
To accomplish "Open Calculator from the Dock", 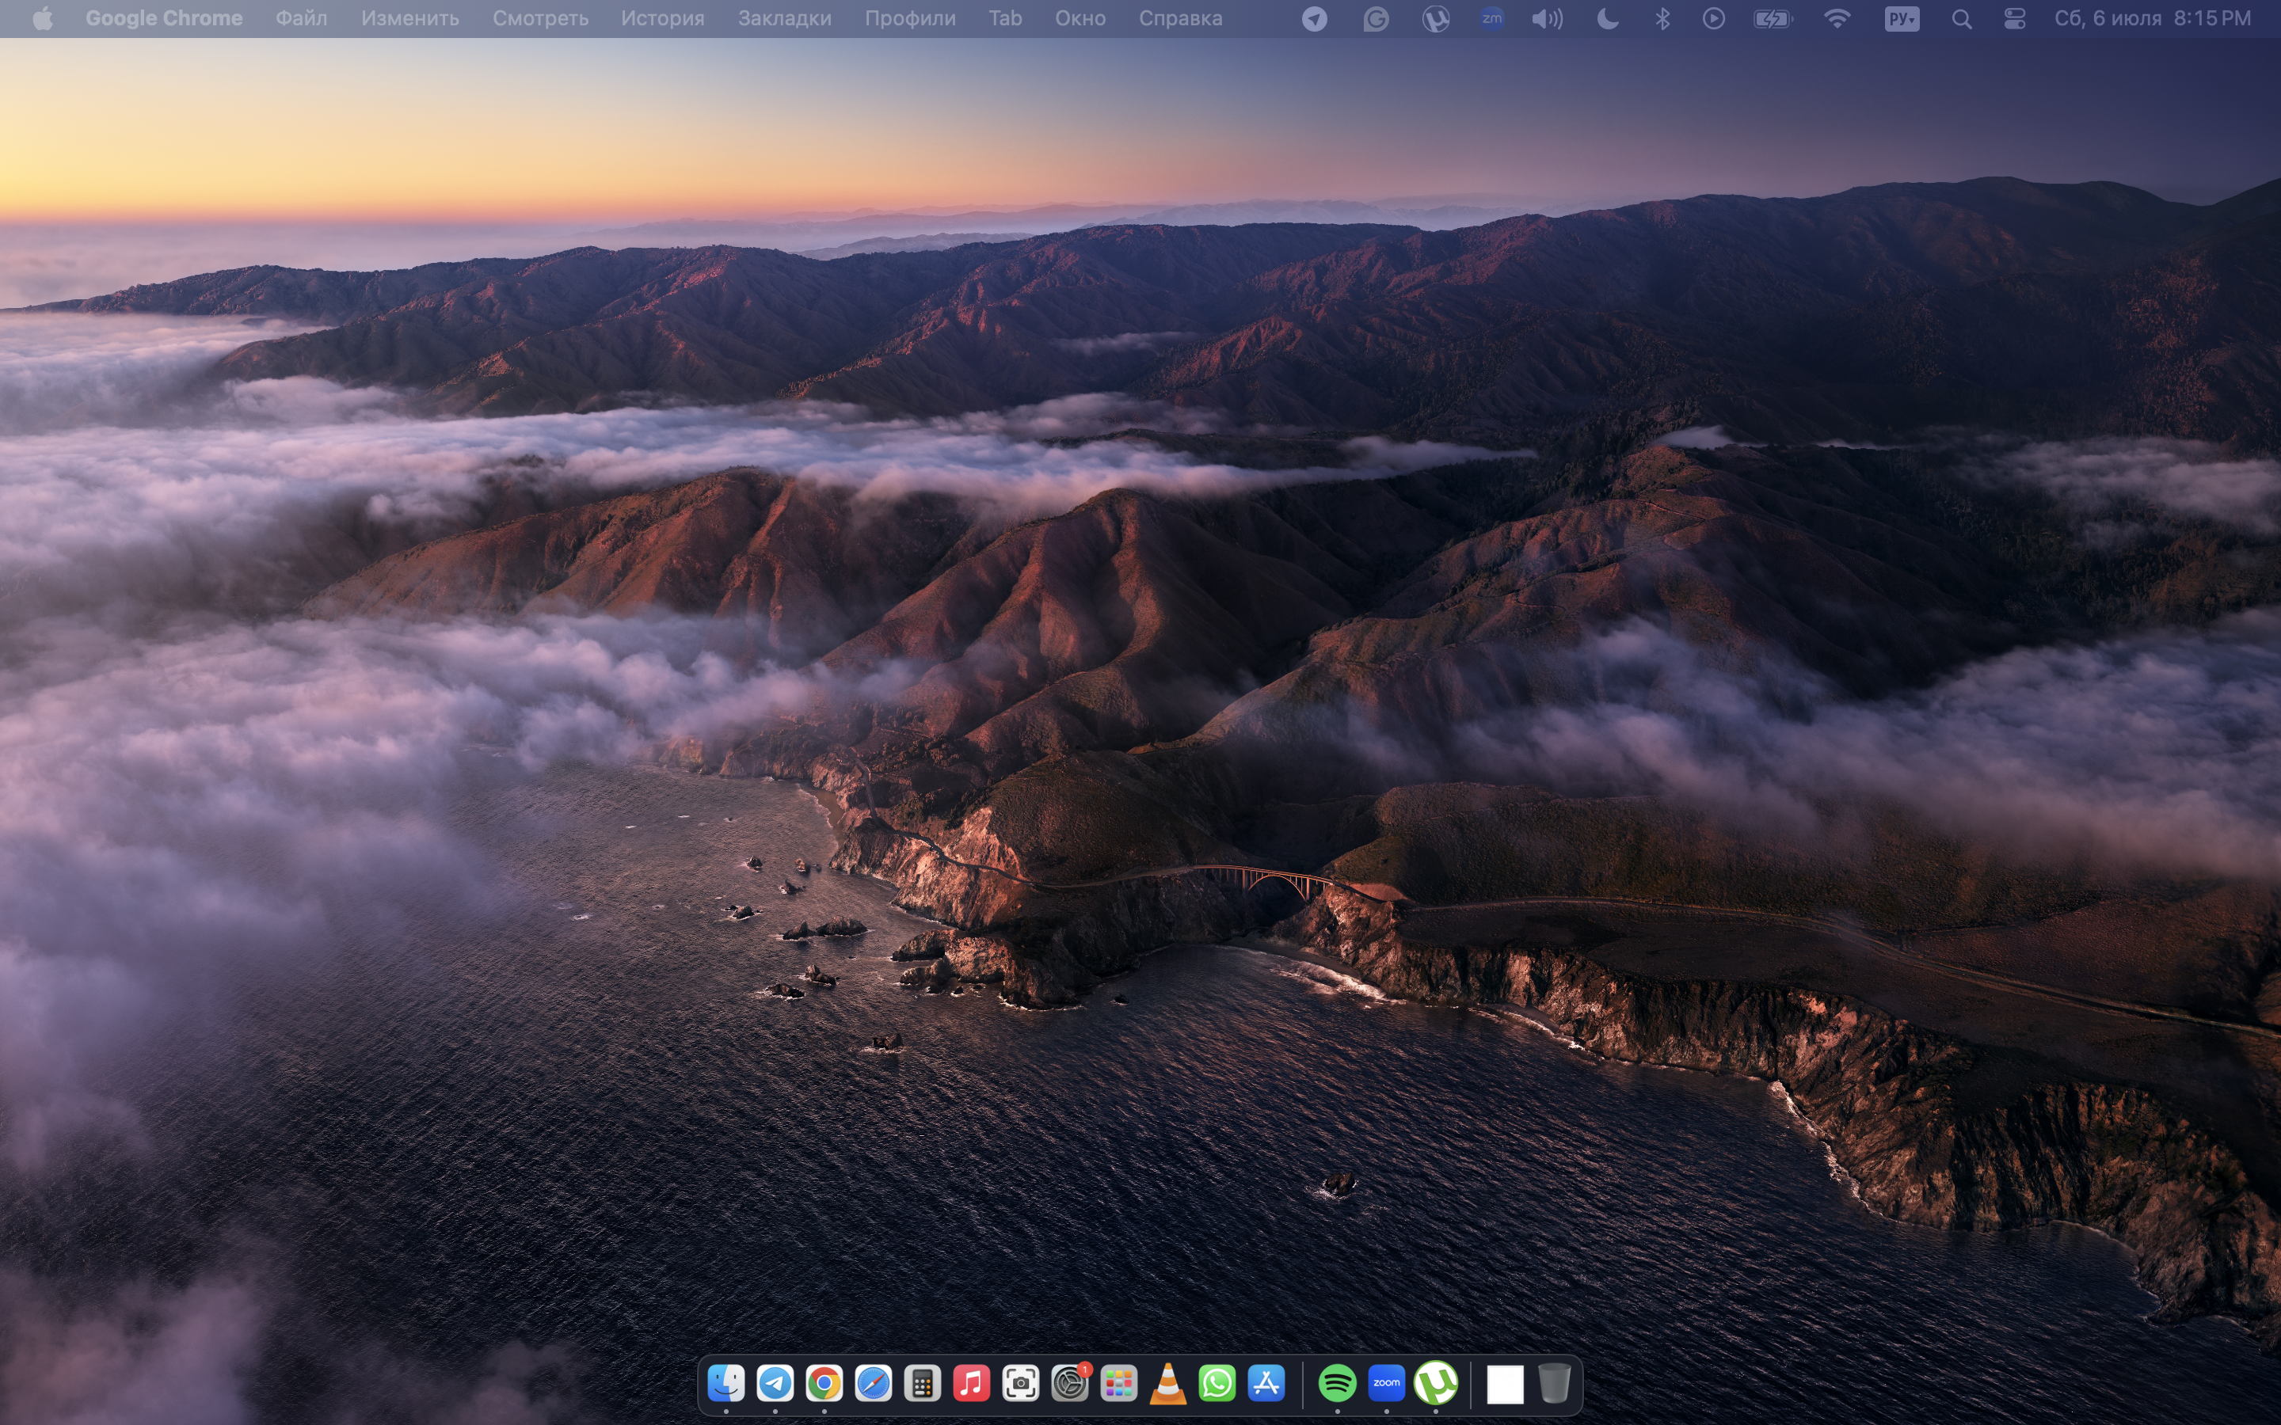I will [922, 1384].
